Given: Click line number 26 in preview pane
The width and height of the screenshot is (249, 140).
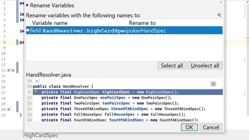Looking at the screenshot, I should click(x=29, y=120).
